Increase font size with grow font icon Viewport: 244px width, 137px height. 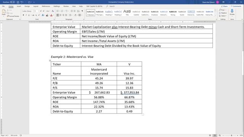tap(41, 11)
